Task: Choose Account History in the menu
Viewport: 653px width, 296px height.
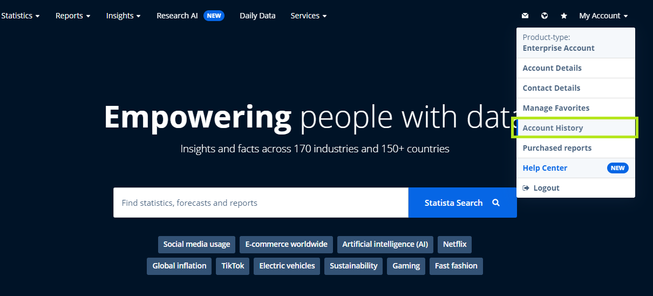Action: click(x=553, y=128)
